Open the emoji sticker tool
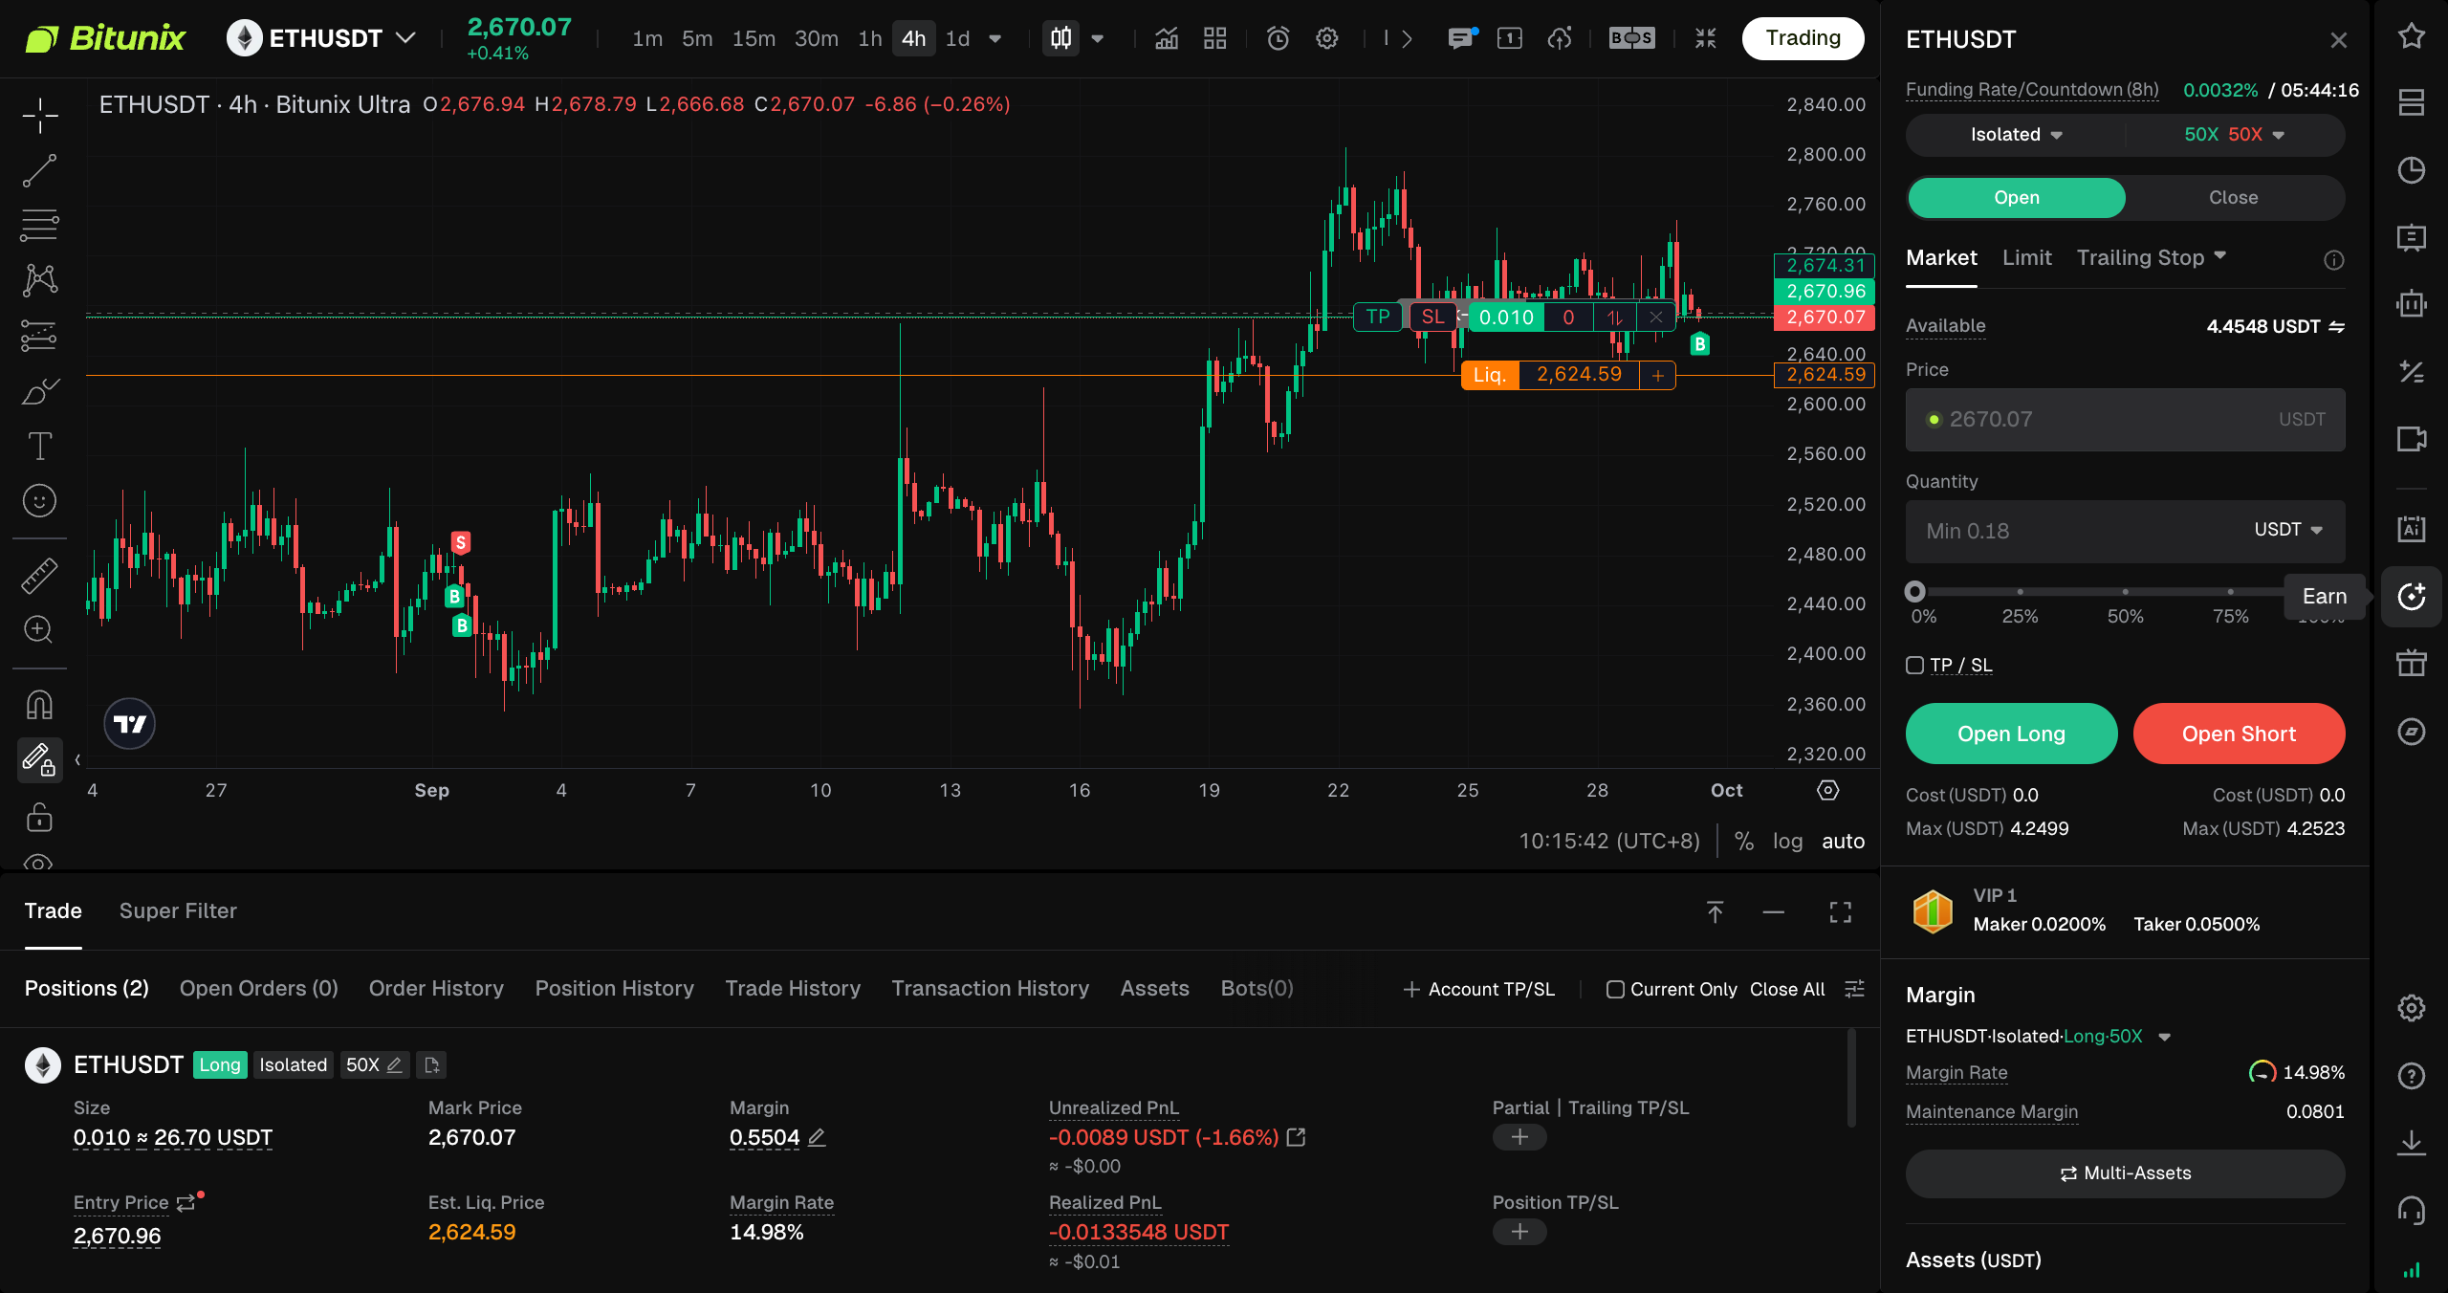2448x1293 pixels. (40, 501)
